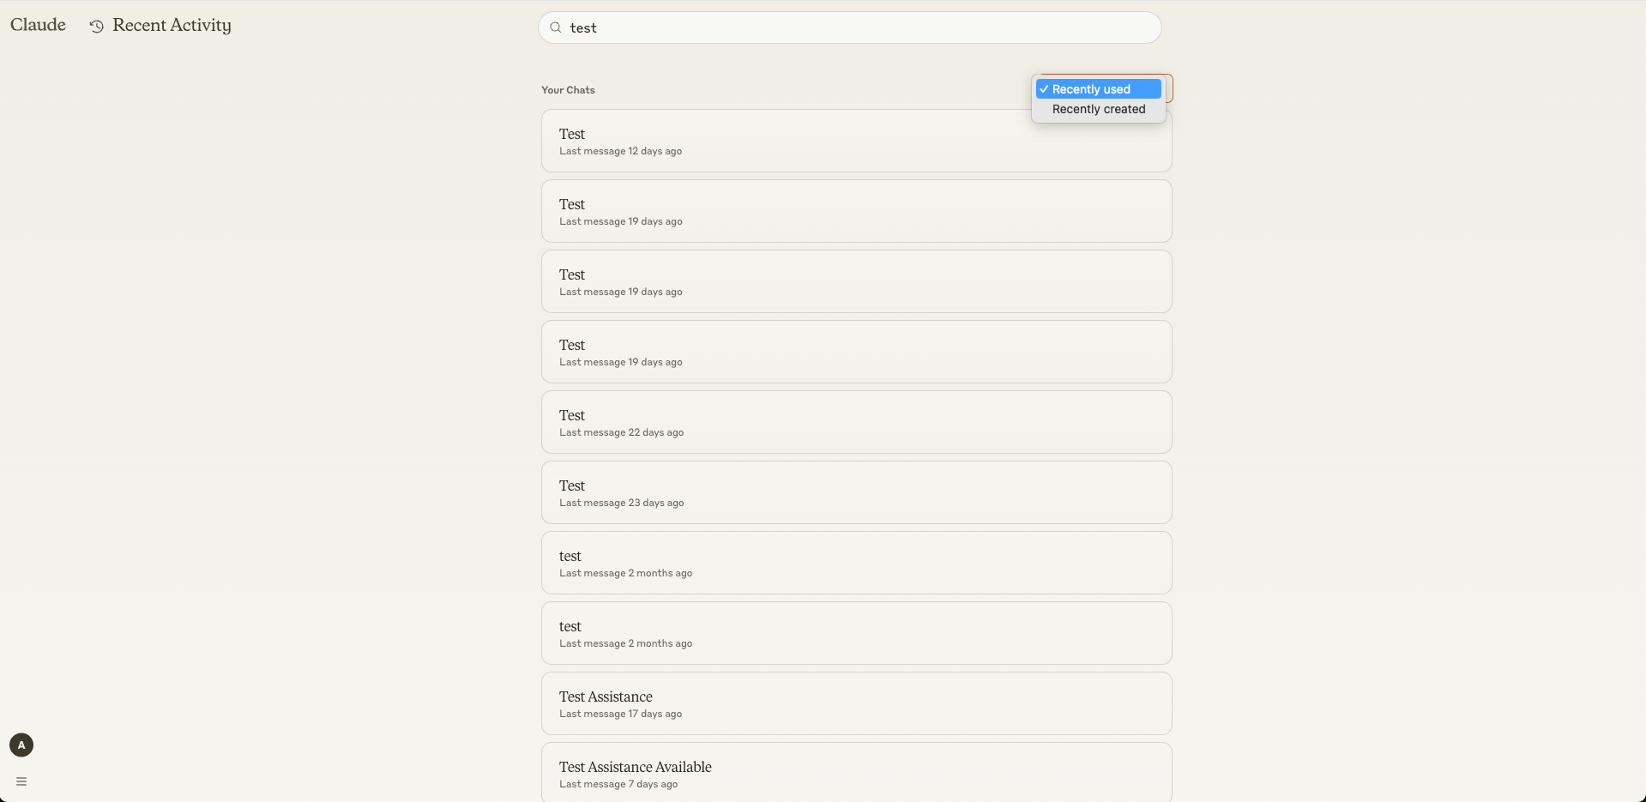Click the profile avatar circle
The image size is (1646, 802).
21,745
